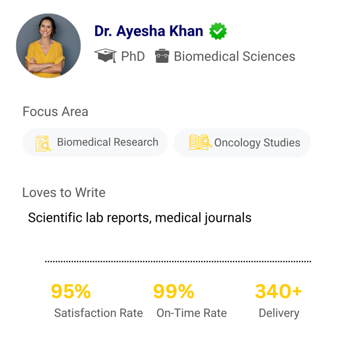This screenshot has width=357, height=346.
Task: Click the 95% satisfaction figure
Action: (71, 291)
